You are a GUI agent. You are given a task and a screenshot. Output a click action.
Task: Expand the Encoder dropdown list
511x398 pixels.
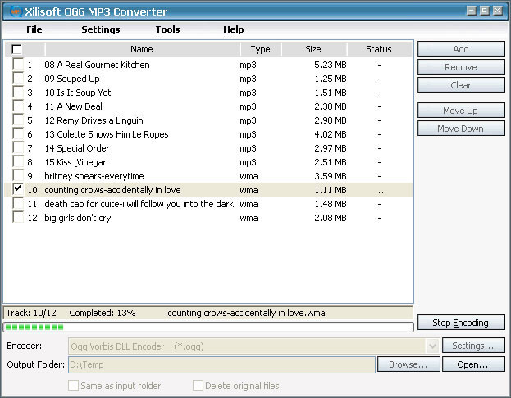point(433,346)
